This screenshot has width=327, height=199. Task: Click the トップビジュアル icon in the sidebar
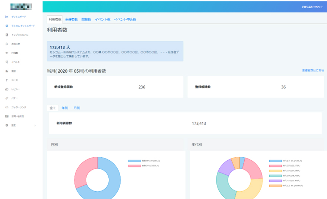tap(7, 35)
